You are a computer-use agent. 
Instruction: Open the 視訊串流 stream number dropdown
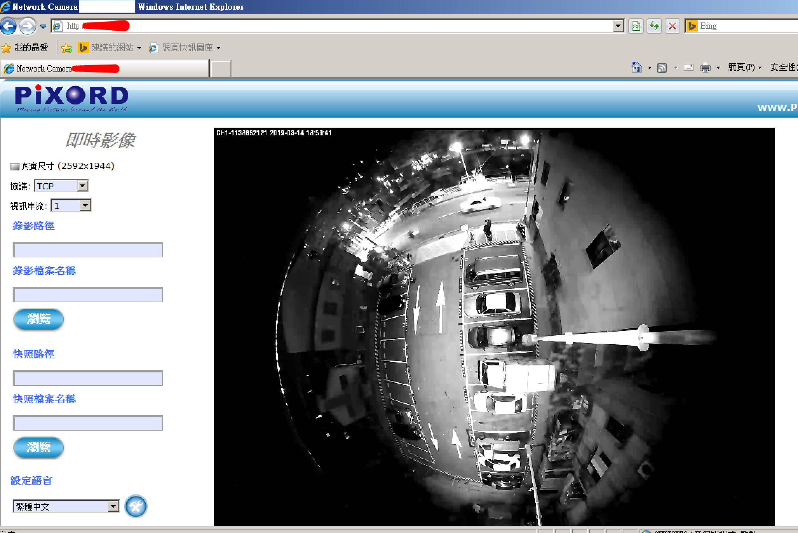[71, 205]
